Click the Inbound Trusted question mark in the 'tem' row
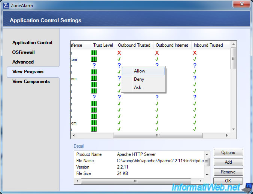This screenshot has height=194, width=253. (195, 78)
